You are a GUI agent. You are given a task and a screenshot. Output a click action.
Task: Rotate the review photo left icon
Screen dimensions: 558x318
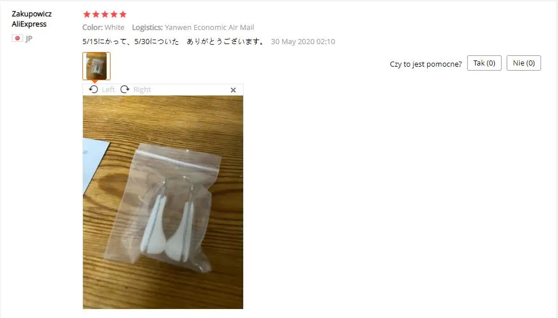[x=93, y=89]
